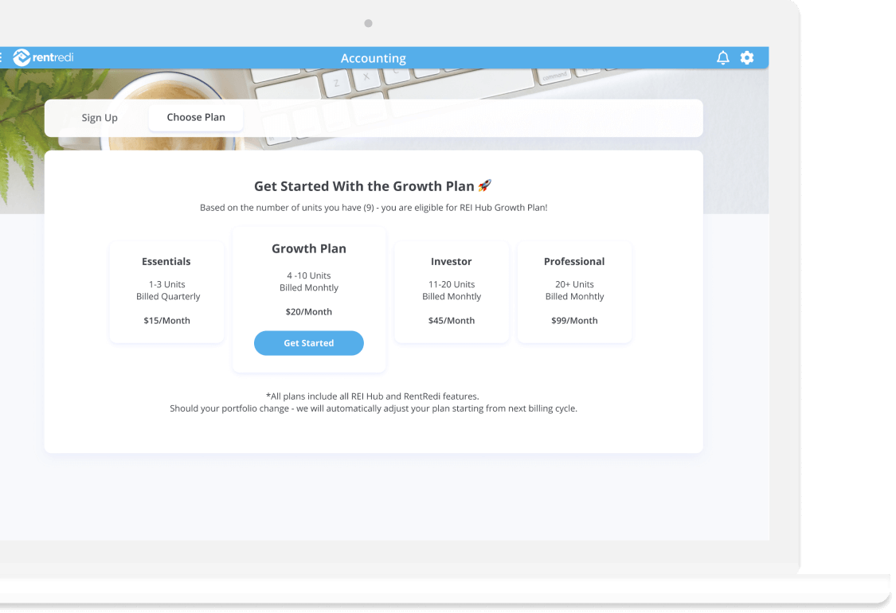Select the Essentials plan card

pos(167,292)
